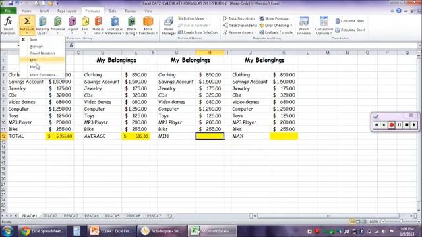Switch to the View ribbon tab
This screenshot has height=237, width=422.
click(148, 11)
